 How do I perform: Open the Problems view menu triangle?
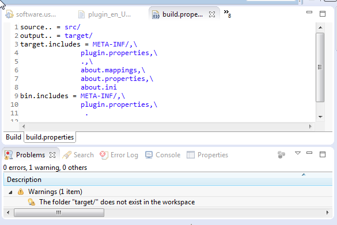click(298, 153)
